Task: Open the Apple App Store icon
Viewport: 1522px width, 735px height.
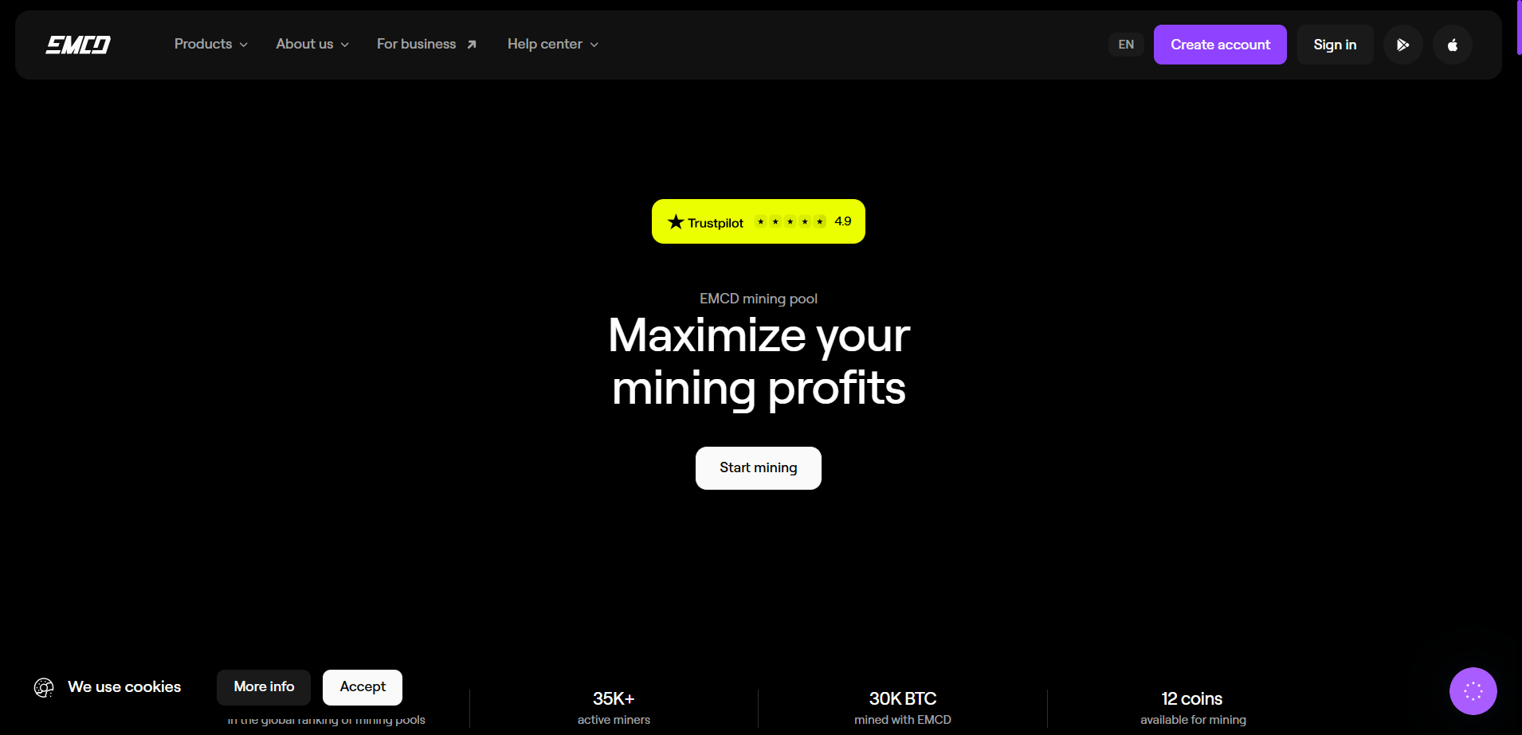Action: tap(1452, 45)
